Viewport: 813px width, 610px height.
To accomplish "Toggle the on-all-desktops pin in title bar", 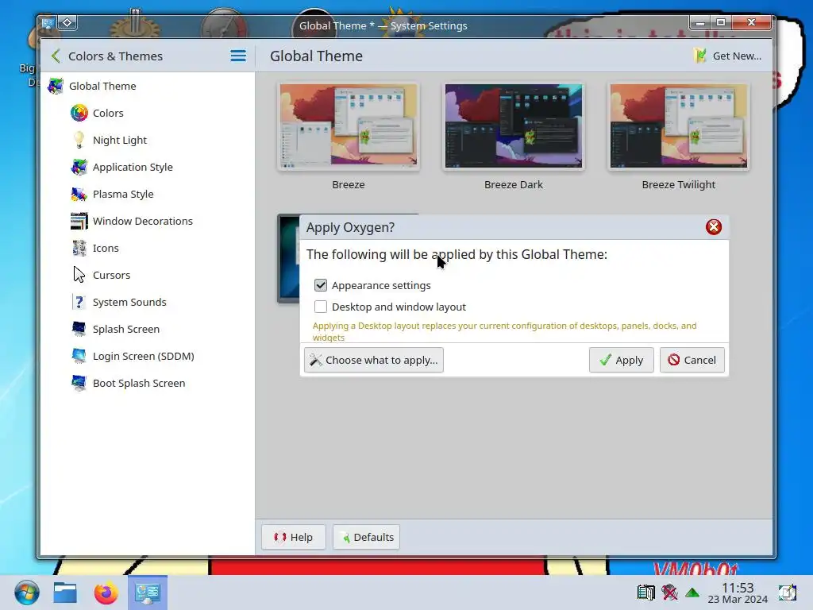I will tap(67, 23).
